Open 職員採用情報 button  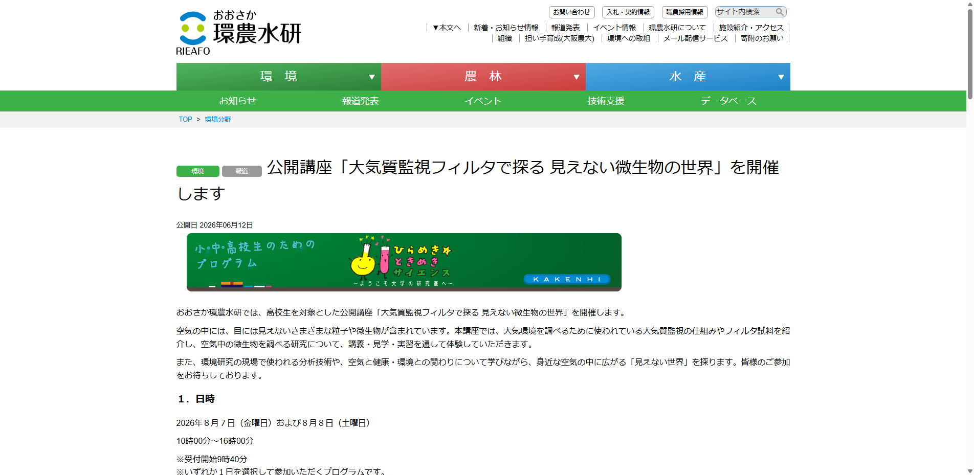684,12
